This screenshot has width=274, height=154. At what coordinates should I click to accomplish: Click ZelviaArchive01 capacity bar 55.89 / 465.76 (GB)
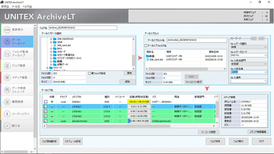click(139, 121)
